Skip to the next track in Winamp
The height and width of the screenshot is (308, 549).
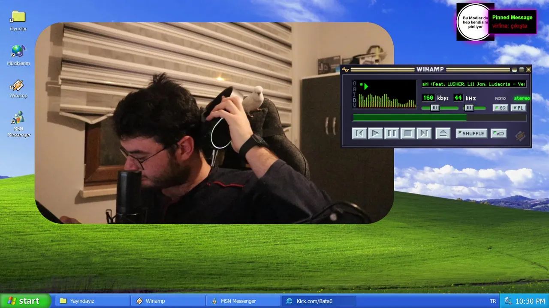pos(424,133)
